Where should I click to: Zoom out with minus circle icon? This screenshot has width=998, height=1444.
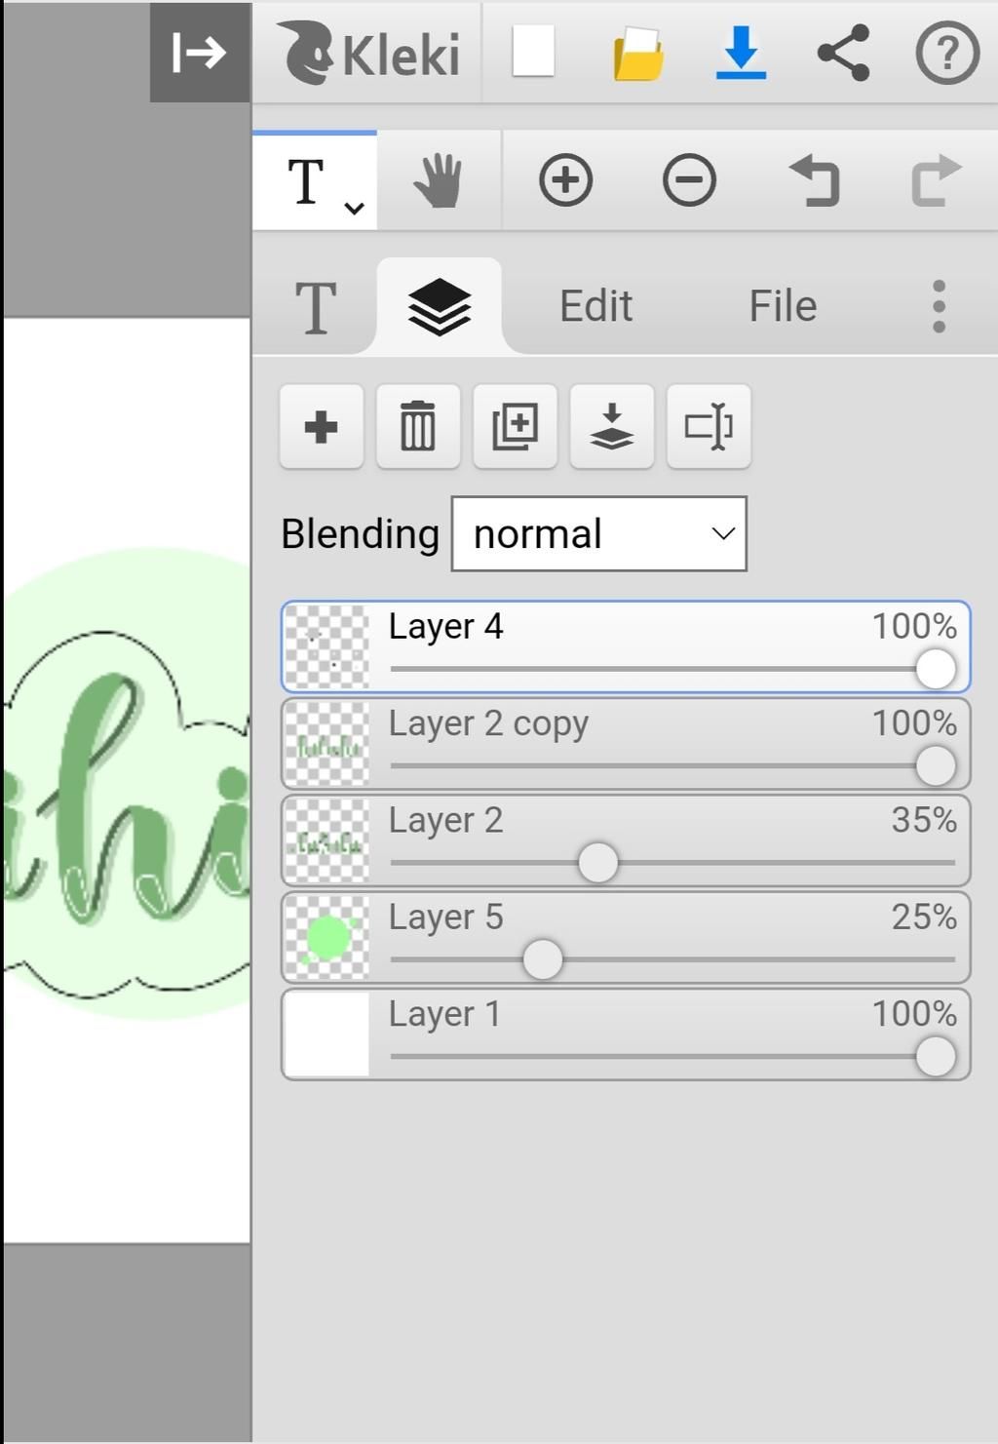click(689, 180)
